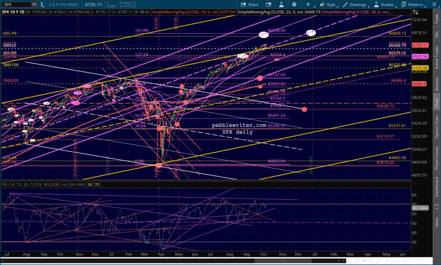Open the D timeframe aggregation dropdown
This screenshot has width=441, height=265.
[x=308, y=4]
